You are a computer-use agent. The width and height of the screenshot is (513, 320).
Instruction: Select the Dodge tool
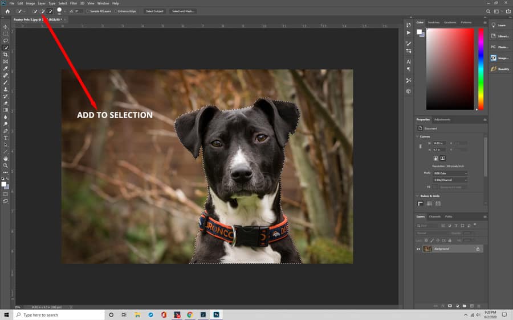6,124
